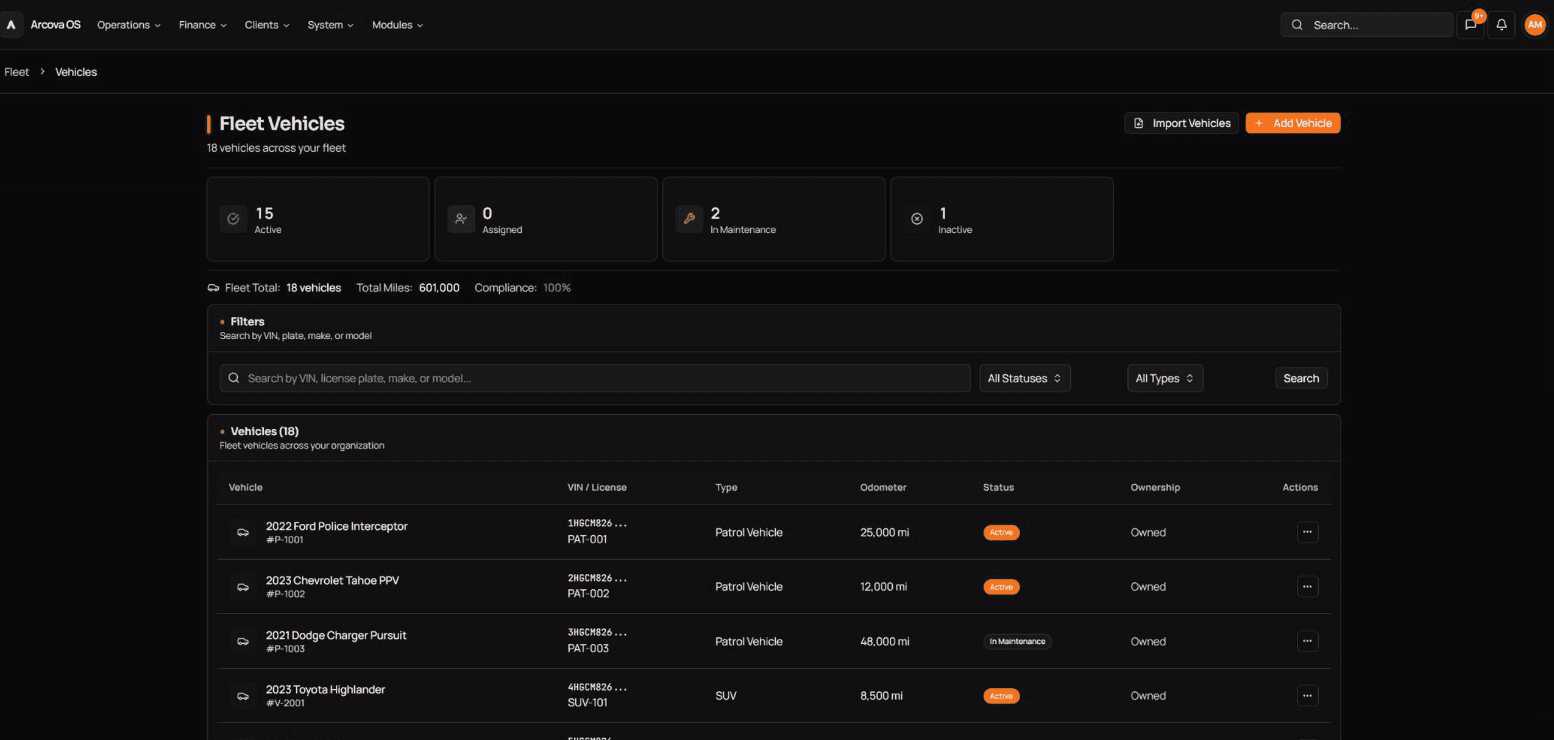1554x740 pixels.
Task: Click the car icon for Dodge Charger Pursuit
Action: 243,641
